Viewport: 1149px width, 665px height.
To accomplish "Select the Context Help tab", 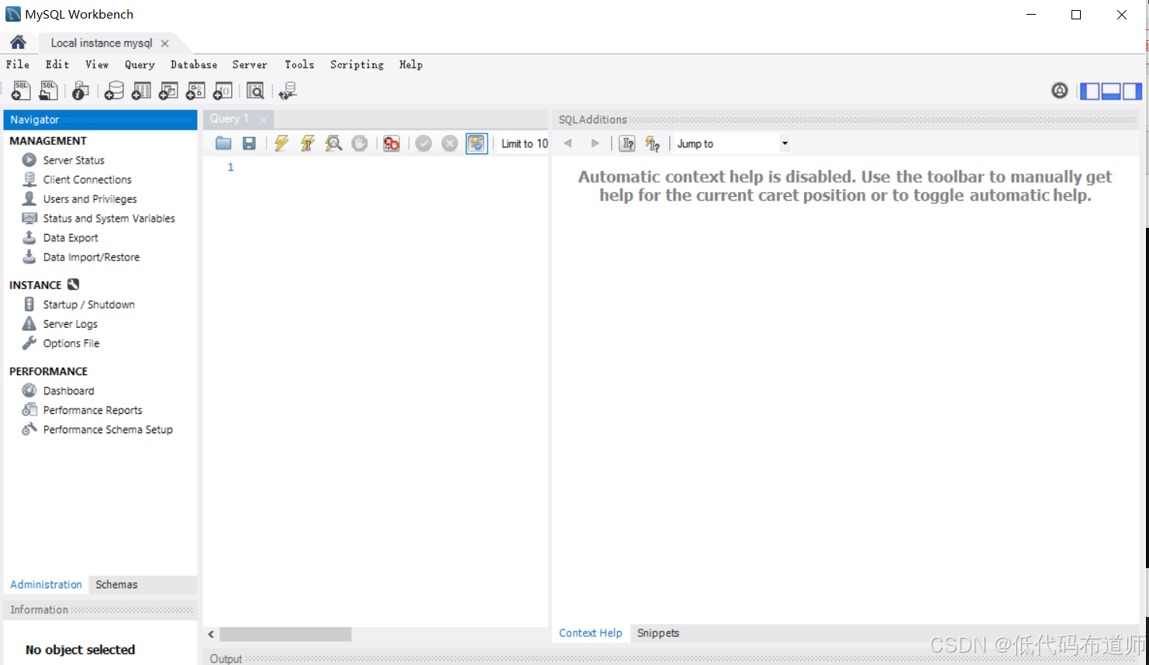I will (591, 633).
